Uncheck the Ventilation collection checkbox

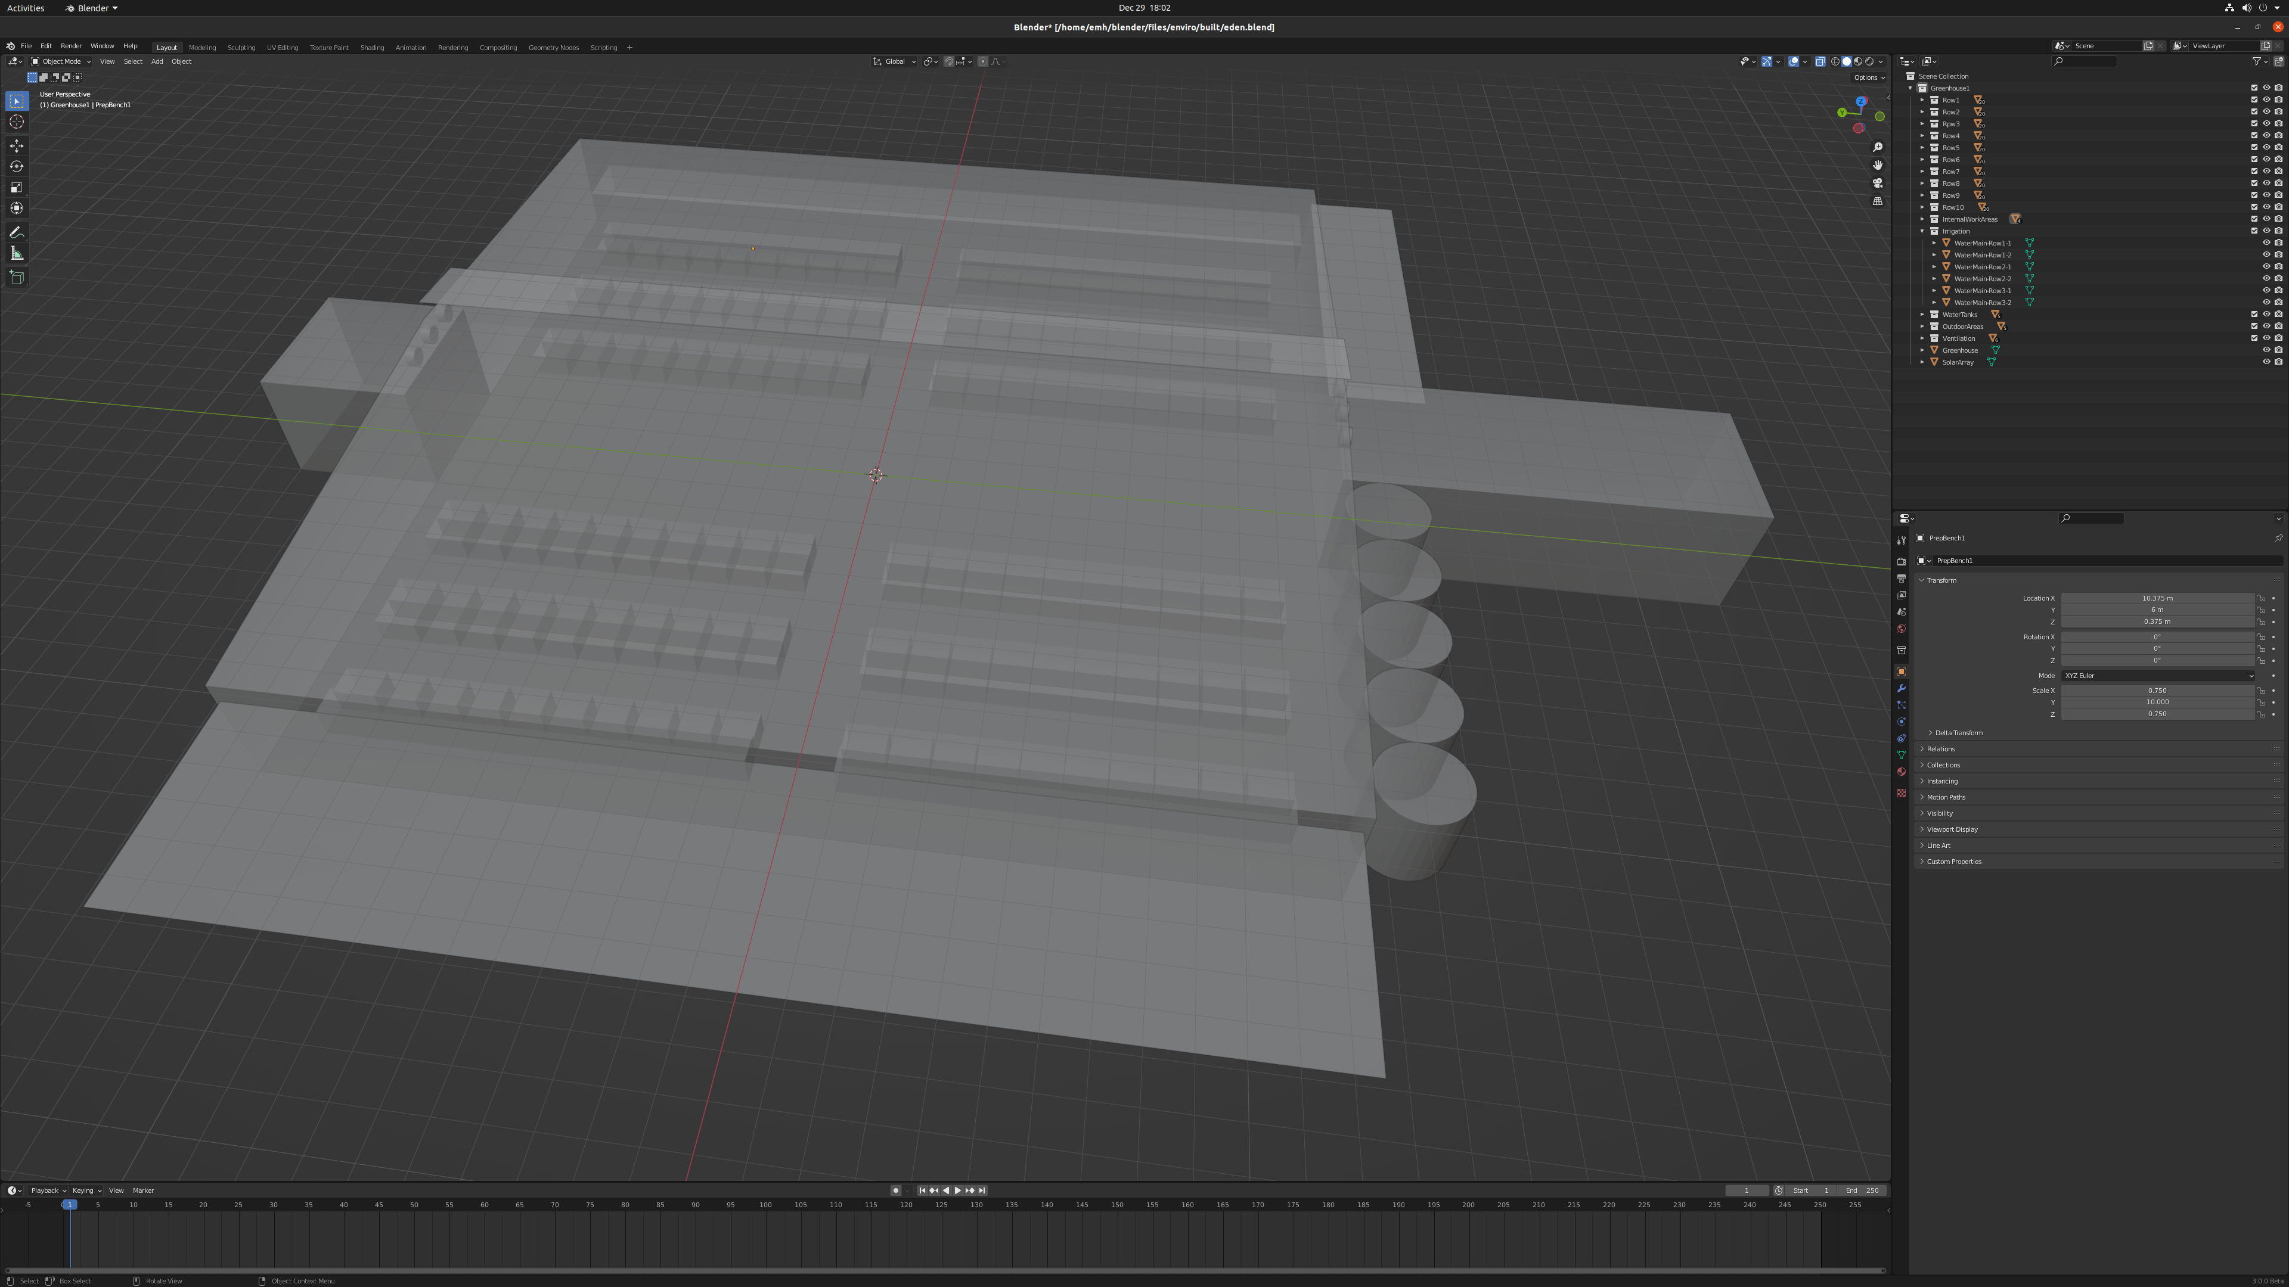tap(2254, 338)
